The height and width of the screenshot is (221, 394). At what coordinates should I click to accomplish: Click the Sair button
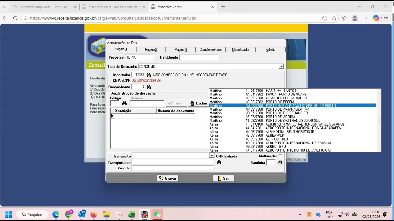[x=223, y=178]
